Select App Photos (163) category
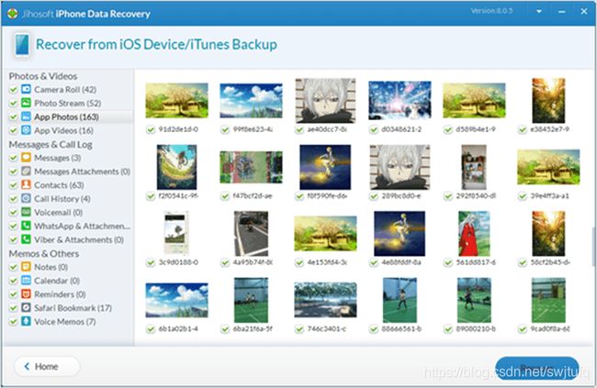The image size is (597, 388). [x=67, y=116]
